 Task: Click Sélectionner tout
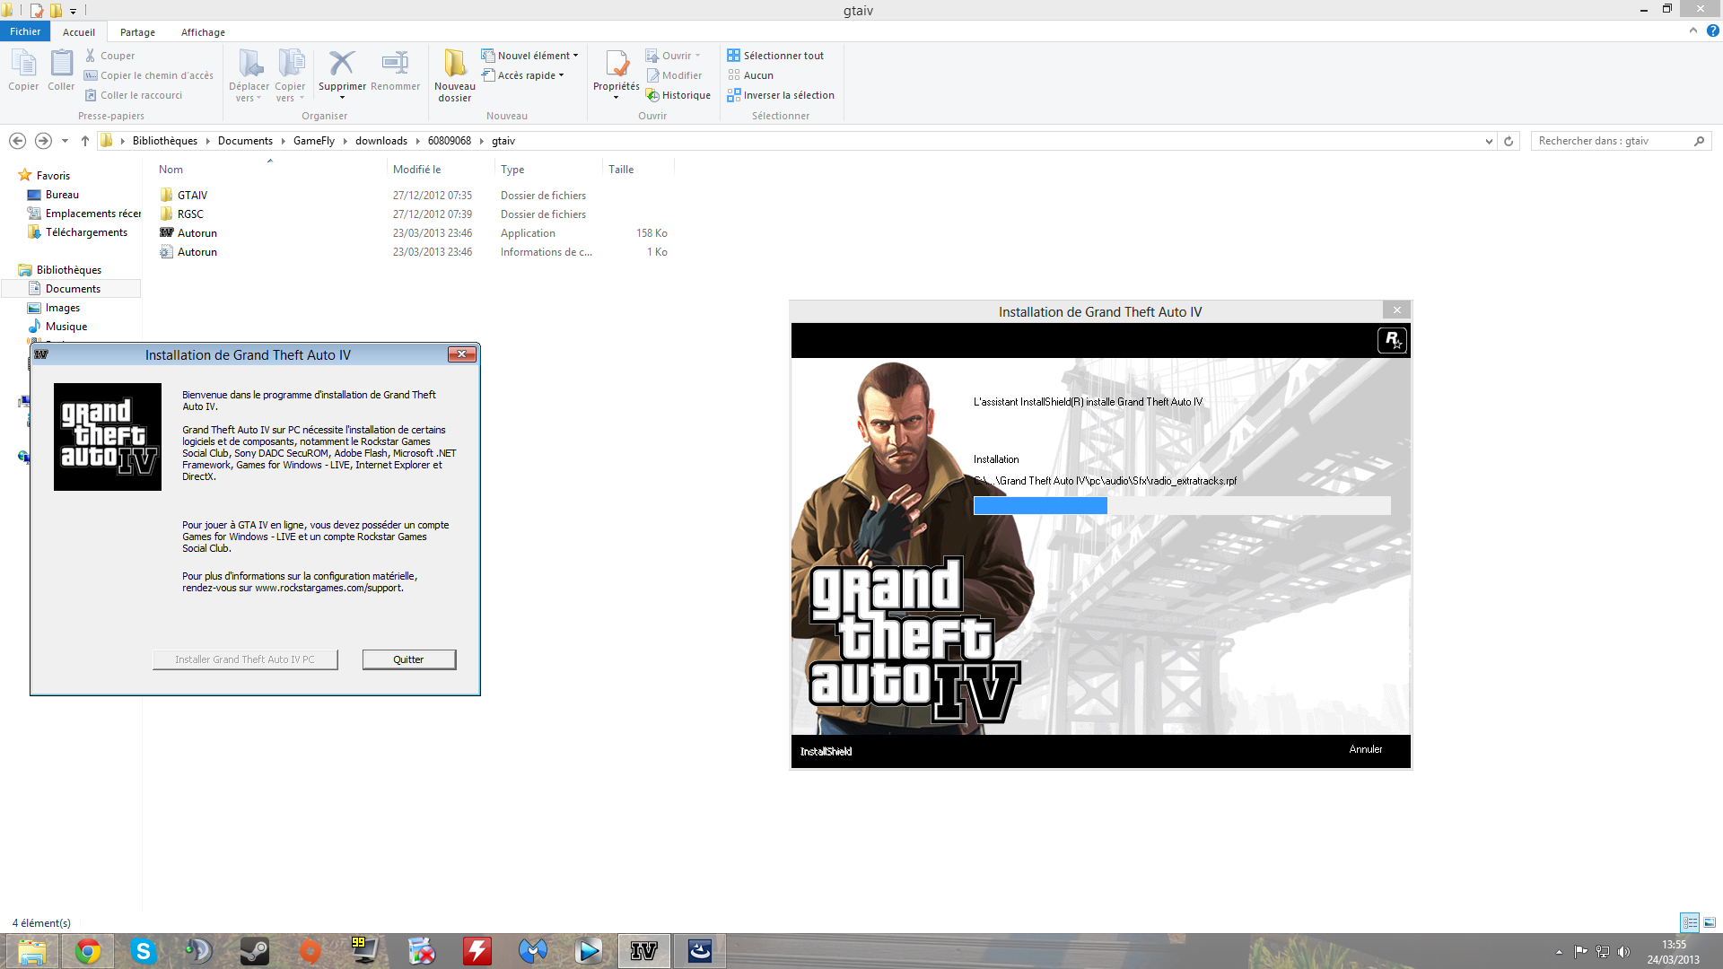tap(775, 56)
